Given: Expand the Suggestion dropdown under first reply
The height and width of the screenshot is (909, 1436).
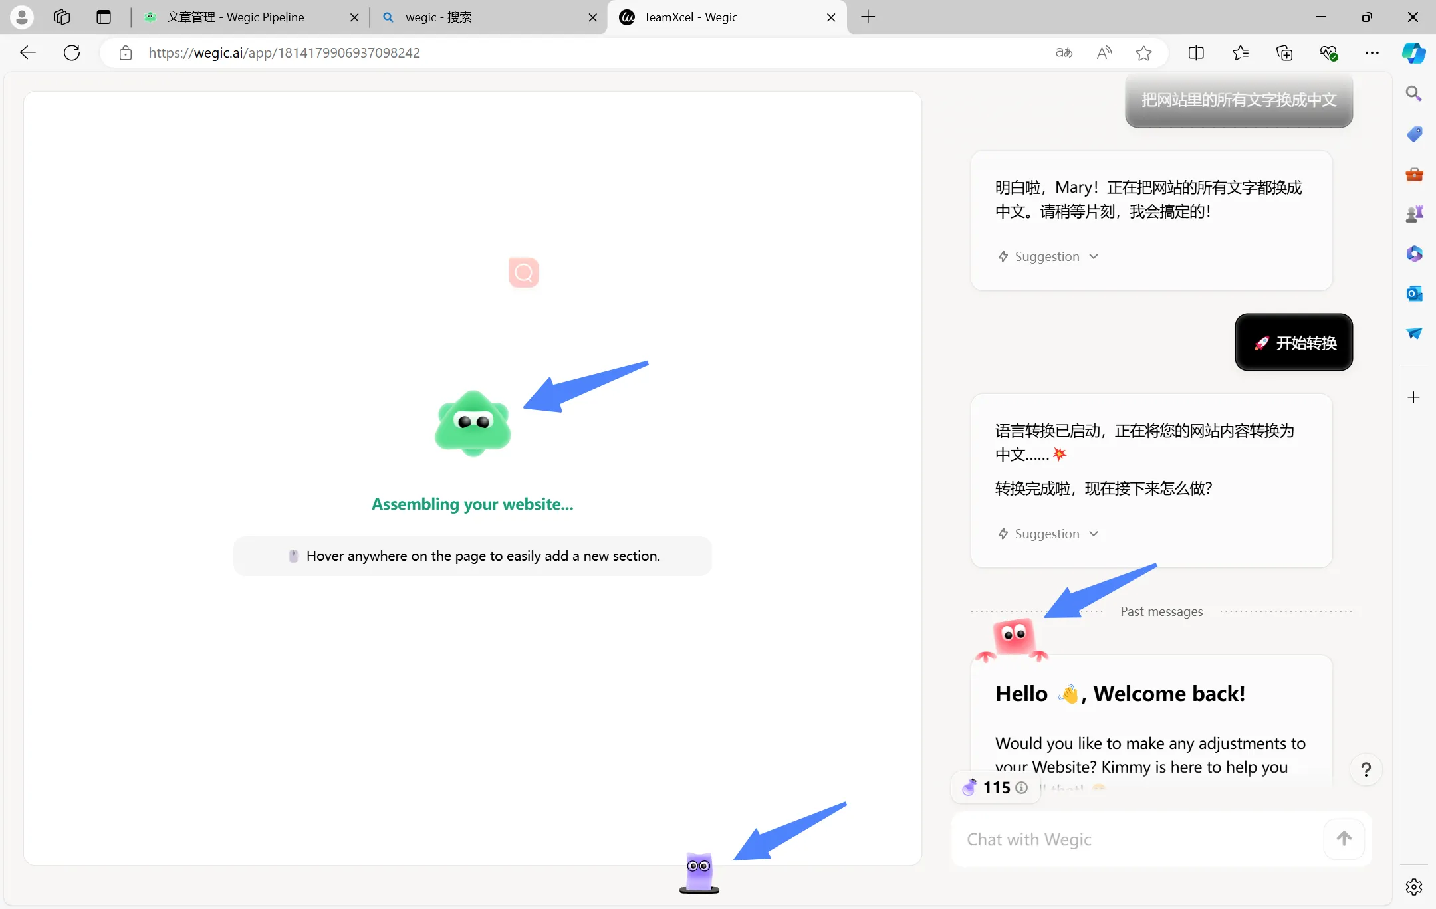Looking at the screenshot, I should (x=1048, y=256).
